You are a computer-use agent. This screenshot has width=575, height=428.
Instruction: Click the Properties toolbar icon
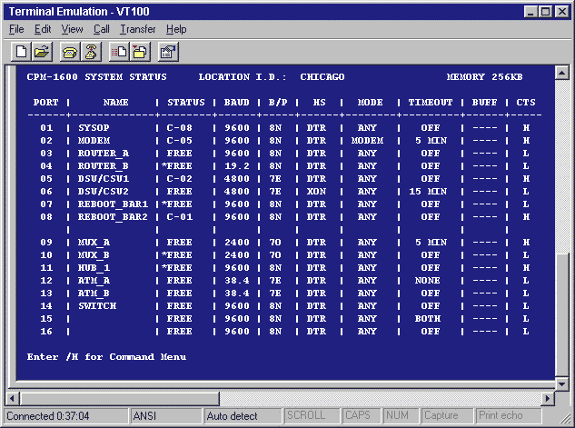168,52
